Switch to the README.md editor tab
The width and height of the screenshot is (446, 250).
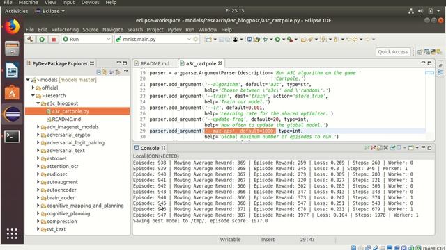click(x=155, y=63)
